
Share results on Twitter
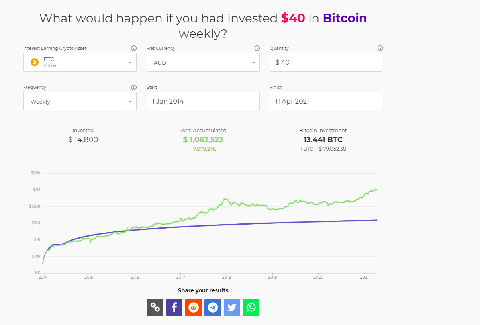click(232, 307)
